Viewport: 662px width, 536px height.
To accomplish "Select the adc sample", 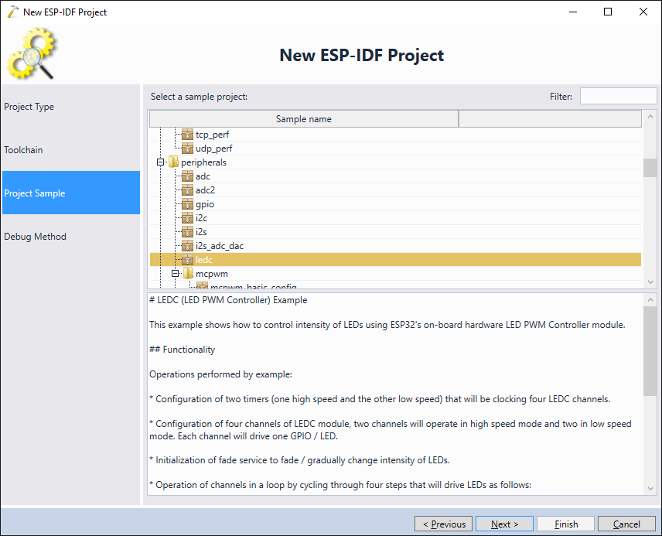I will (x=203, y=176).
